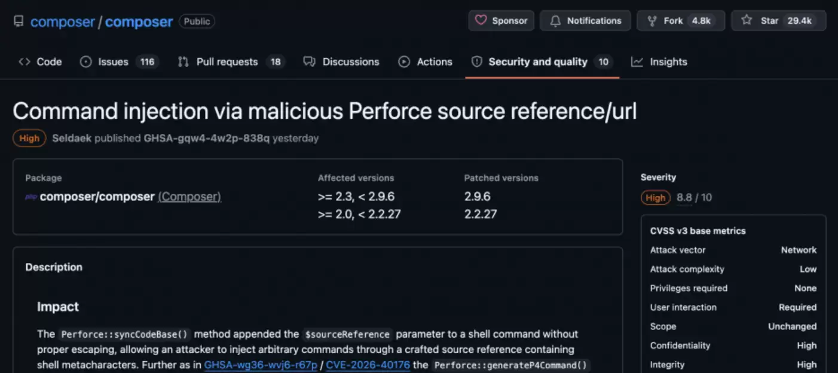This screenshot has height=373, width=838.
Task: Click the Notifications bell icon
Action: click(555, 20)
